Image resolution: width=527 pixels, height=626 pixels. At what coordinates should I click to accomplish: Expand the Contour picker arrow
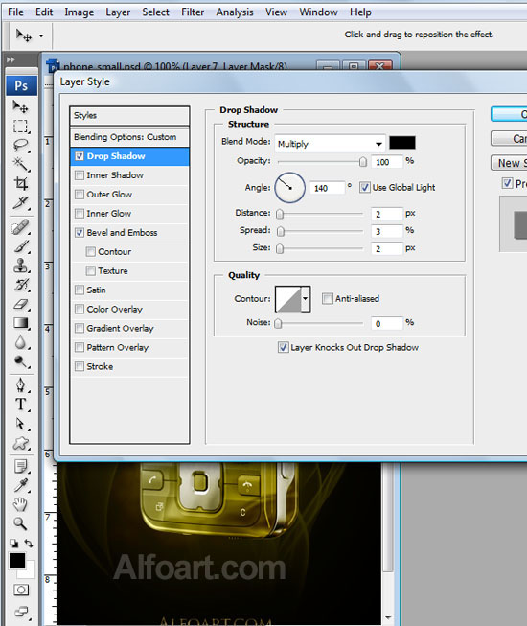306,298
